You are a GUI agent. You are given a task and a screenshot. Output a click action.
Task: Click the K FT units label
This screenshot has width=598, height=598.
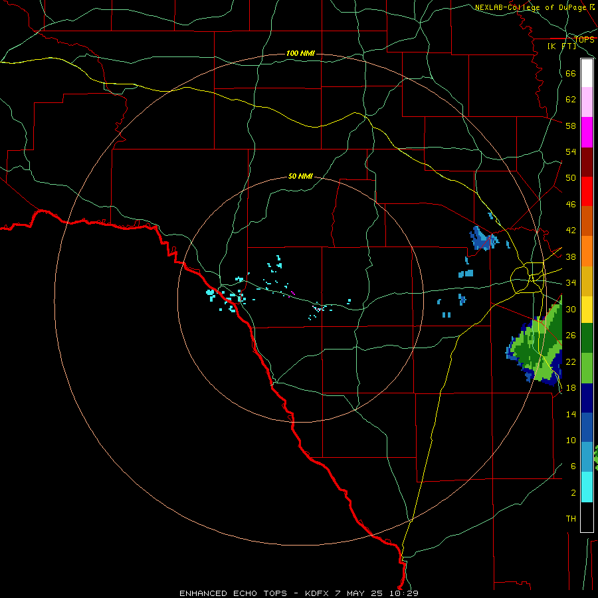561,46
